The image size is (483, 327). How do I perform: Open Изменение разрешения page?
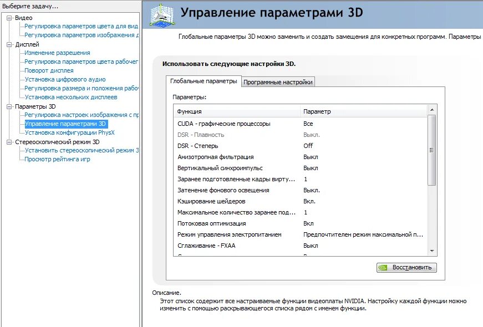(57, 53)
